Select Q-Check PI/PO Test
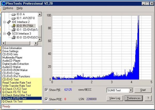The width and height of the screenshot is (155, 110). pos(22,98)
